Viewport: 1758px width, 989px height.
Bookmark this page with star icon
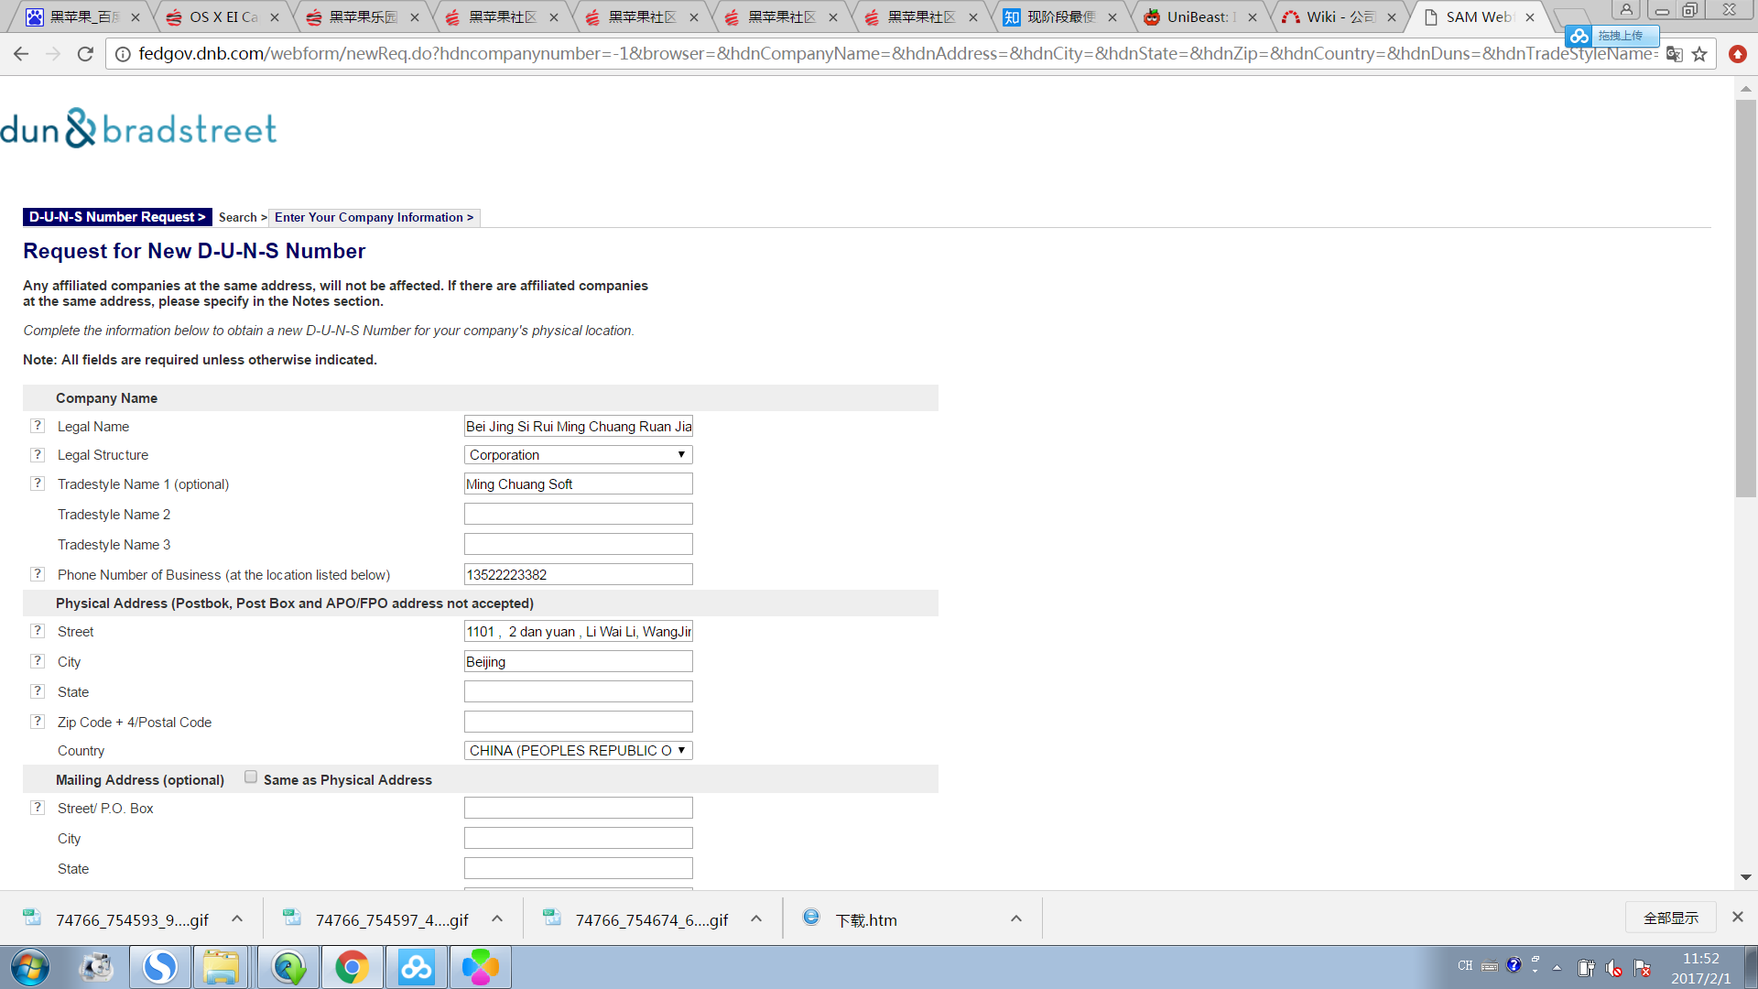click(1699, 54)
